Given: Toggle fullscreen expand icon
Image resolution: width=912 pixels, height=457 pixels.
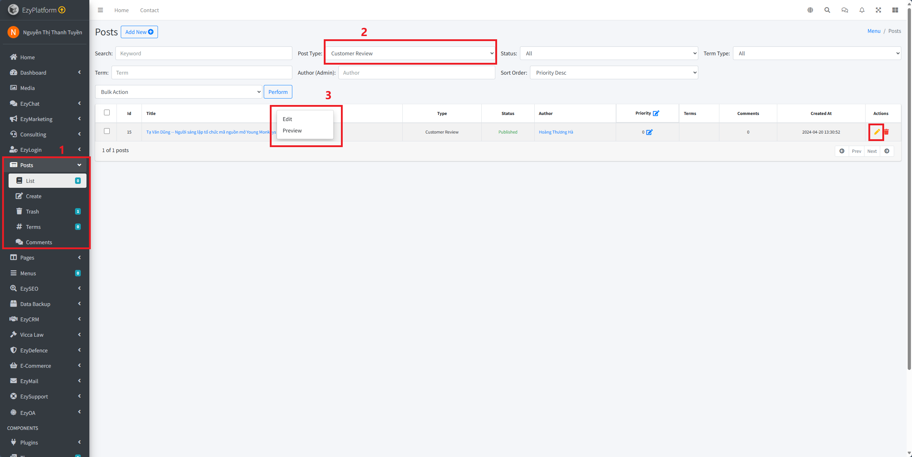Looking at the screenshot, I should click(x=878, y=10).
